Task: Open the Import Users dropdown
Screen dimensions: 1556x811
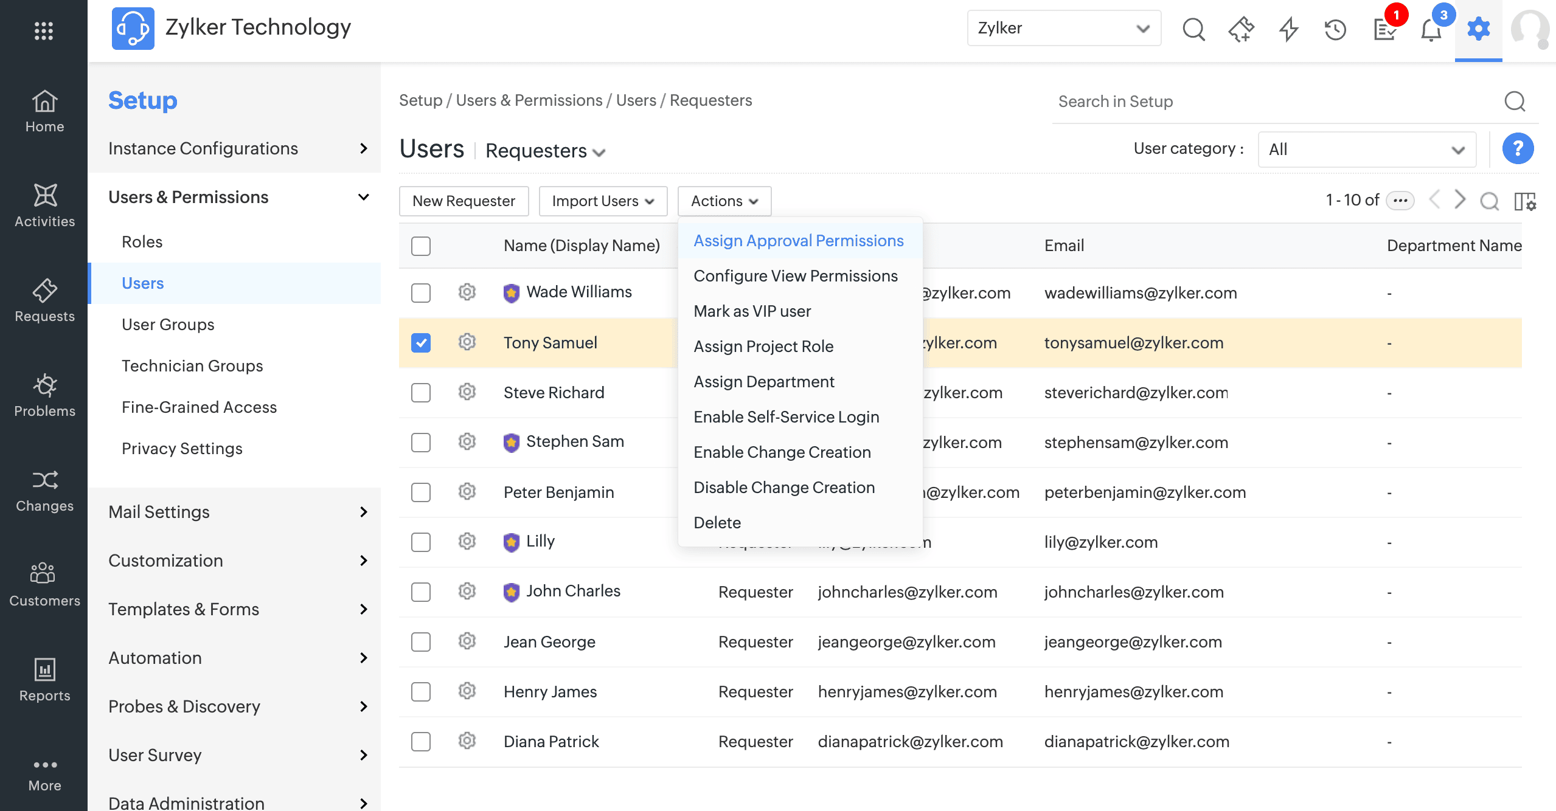Action: (x=602, y=201)
